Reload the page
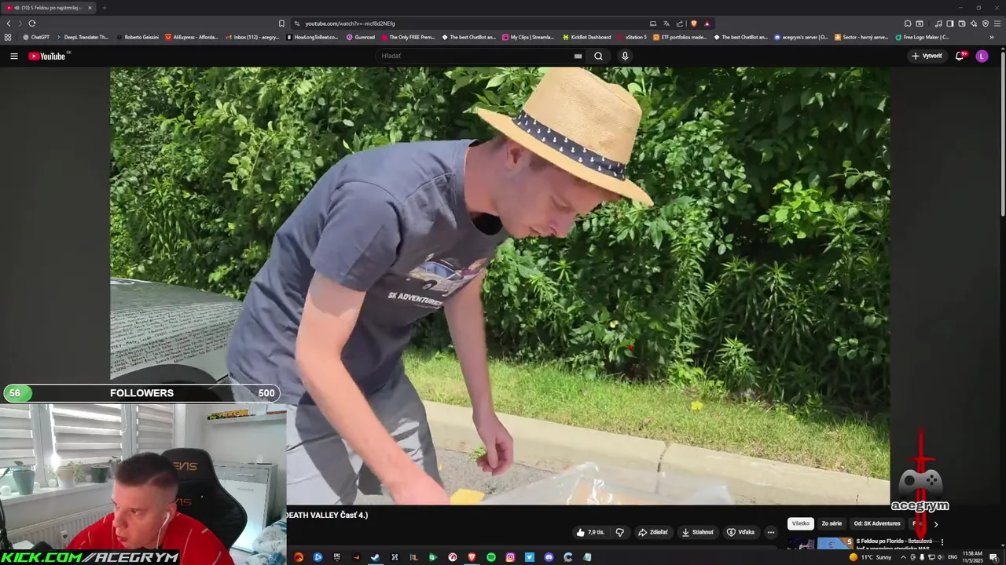 31,24
